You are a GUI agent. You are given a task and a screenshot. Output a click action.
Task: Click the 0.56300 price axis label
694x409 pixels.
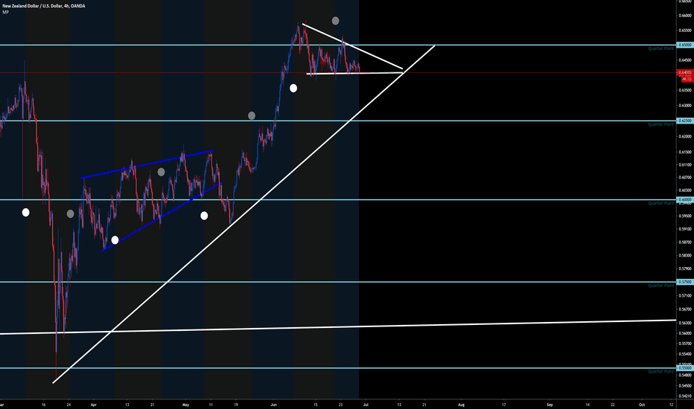point(685,323)
